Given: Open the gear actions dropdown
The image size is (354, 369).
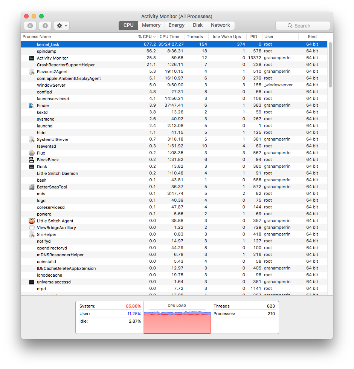Looking at the screenshot, I should point(62,25).
